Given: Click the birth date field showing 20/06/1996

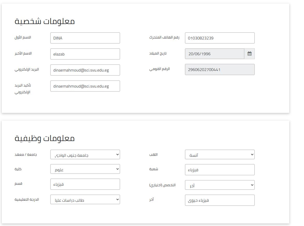Looking at the screenshot, I should pyautogui.click(x=214, y=54).
